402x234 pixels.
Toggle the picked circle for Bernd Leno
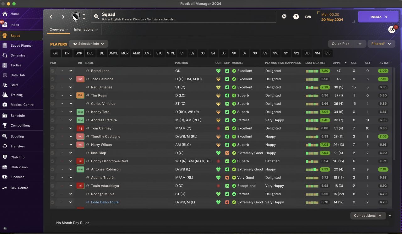(52, 71)
